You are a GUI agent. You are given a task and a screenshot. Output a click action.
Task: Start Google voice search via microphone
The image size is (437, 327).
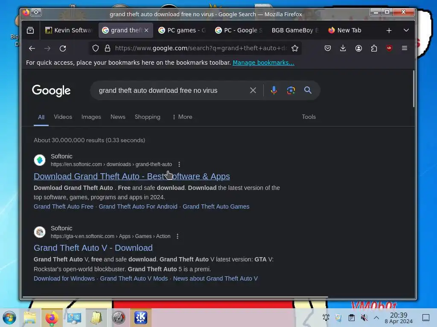pyautogui.click(x=274, y=90)
